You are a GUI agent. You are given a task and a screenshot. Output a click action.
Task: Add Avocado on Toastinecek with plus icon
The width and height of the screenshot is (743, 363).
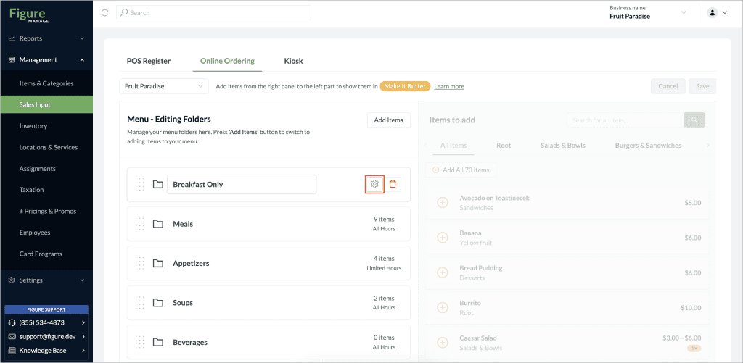pyautogui.click(x=442, y=203)
